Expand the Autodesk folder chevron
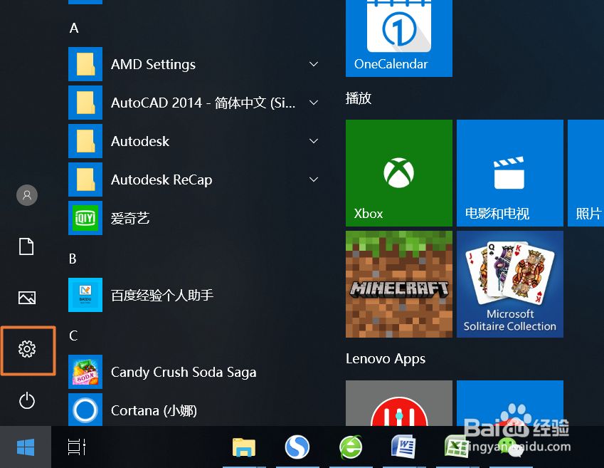Viewport: 604px width, 468px height. (x=314, y=141)
